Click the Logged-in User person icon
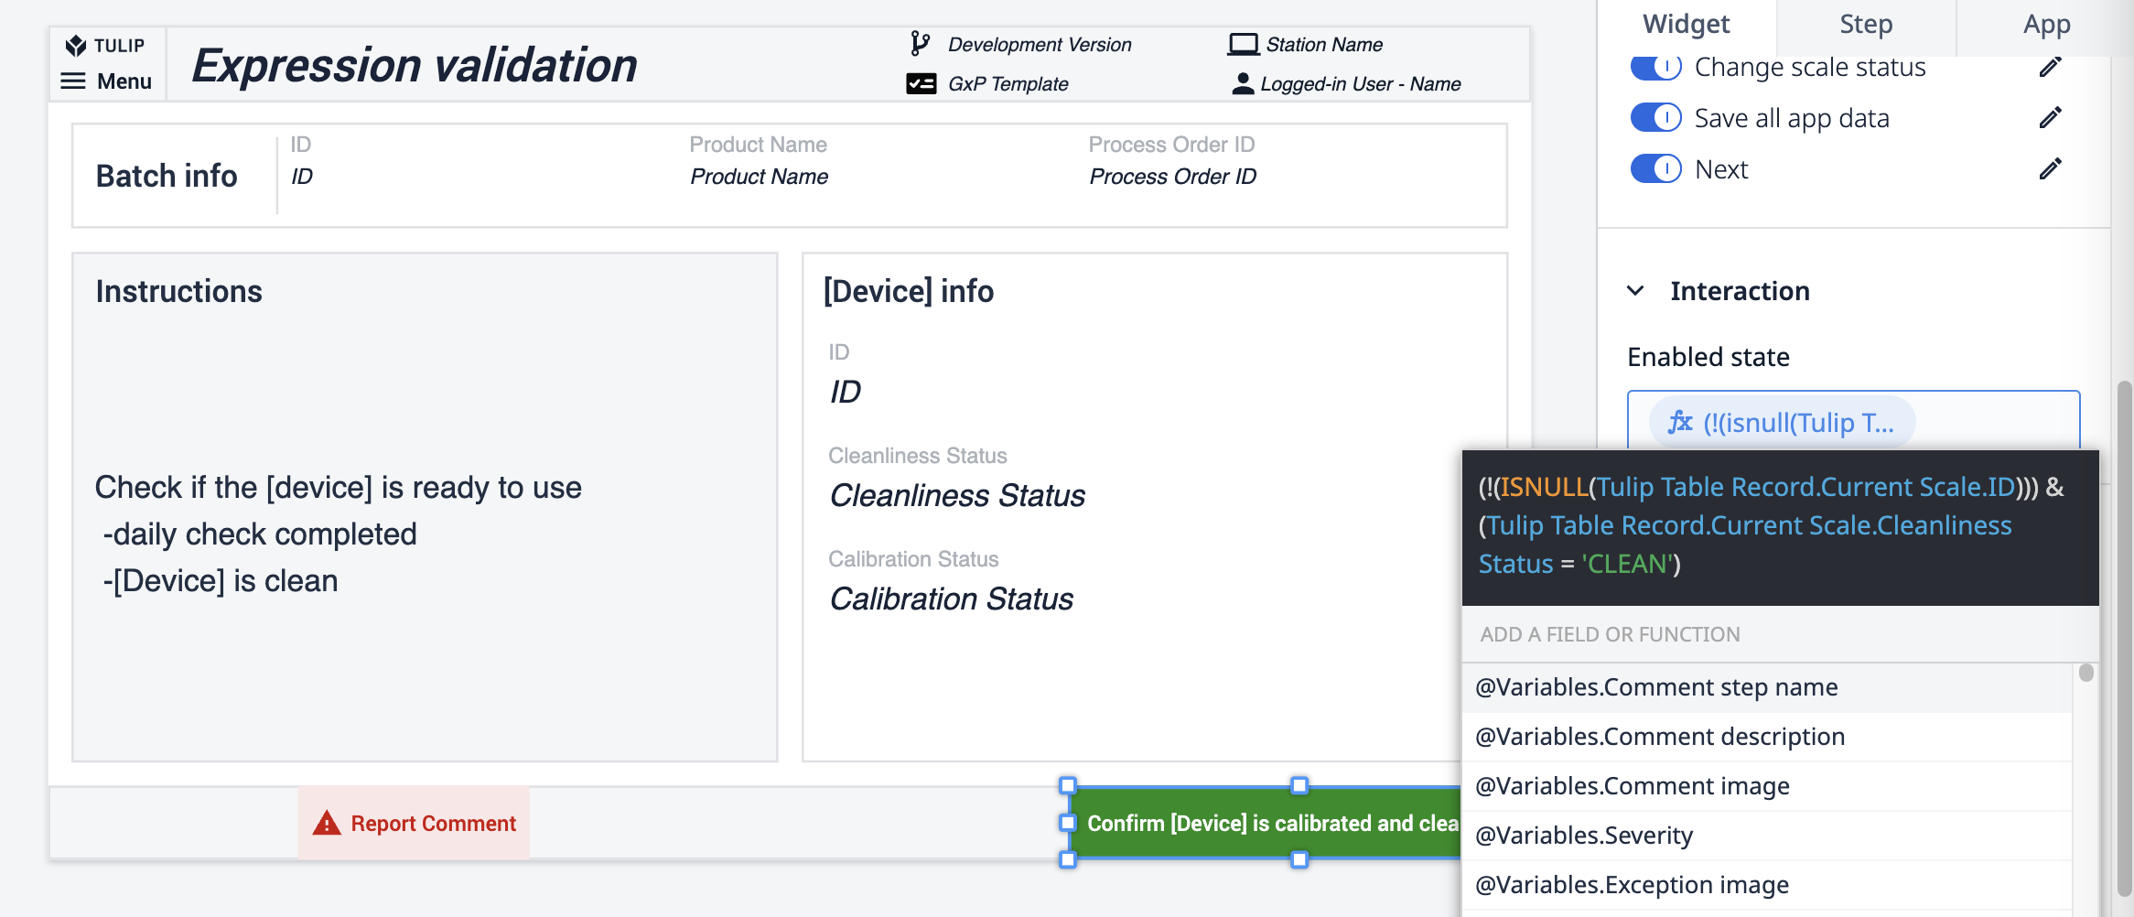Viewport: 2134px width, 917px height. point(1243,84)
